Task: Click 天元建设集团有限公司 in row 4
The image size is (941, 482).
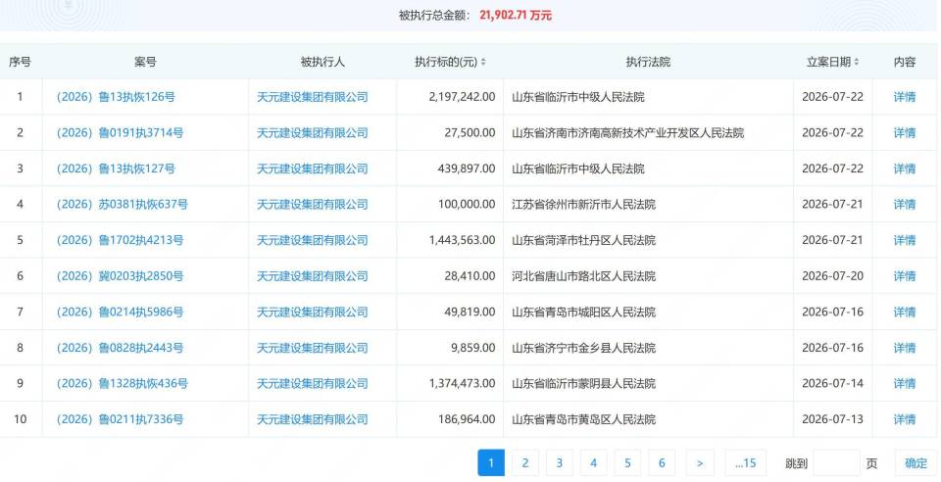Action: (312, 204)
